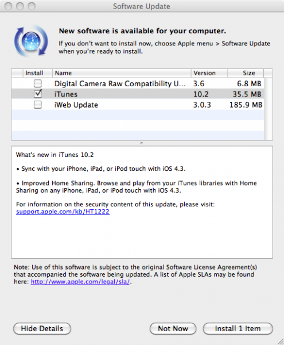Click the window resize grip corner

pos(280,341)
